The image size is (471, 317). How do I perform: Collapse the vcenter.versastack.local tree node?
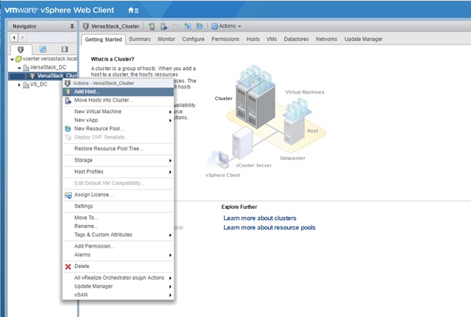pyautogui.click(x=12, y=59)
